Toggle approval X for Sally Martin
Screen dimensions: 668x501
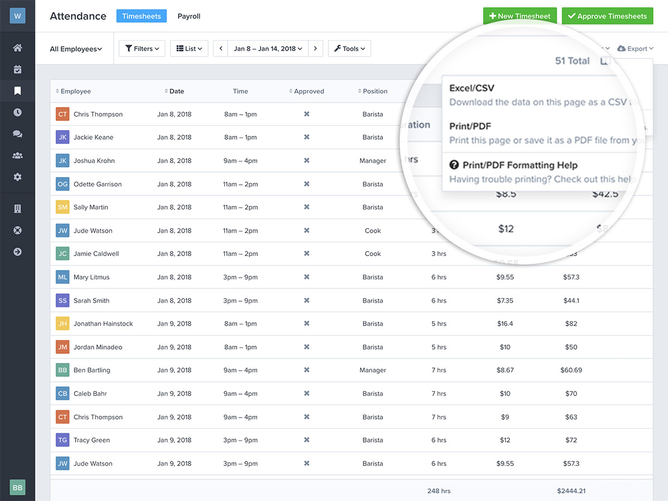[x=306, y=207]
